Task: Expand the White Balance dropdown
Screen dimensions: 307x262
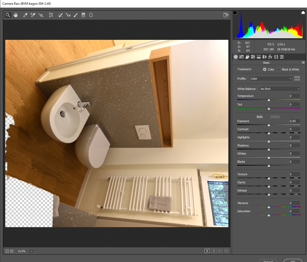Action: tap(280, 89)
